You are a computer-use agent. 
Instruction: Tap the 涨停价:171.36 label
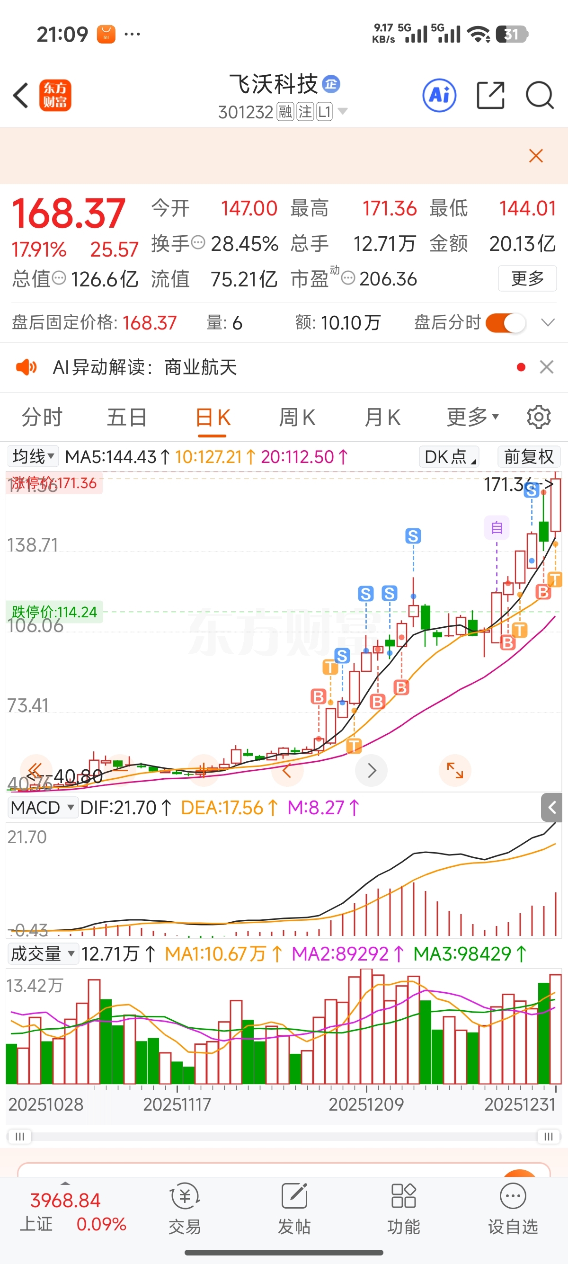coord(54,483)
